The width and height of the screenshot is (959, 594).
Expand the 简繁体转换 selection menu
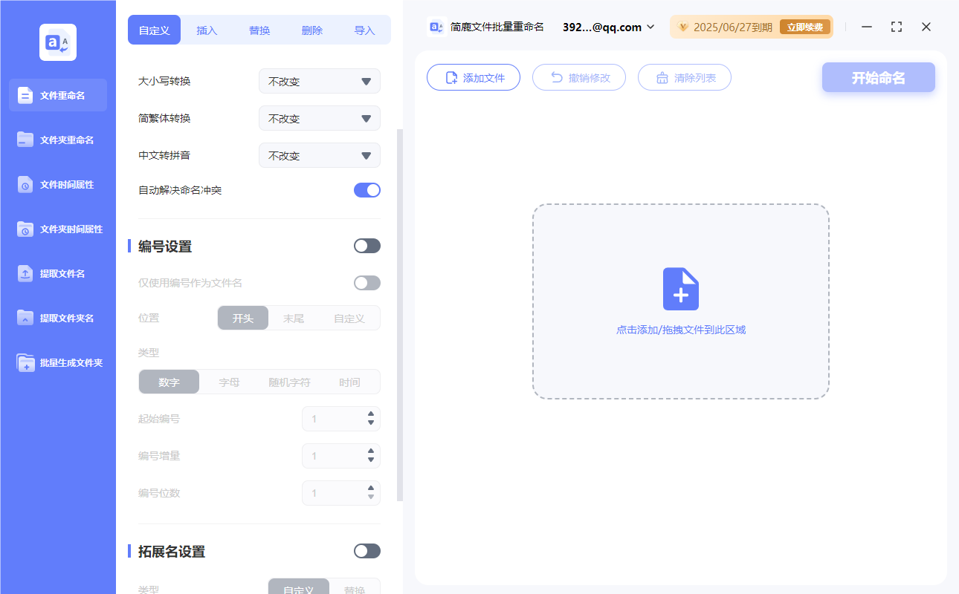click(319, 118)
